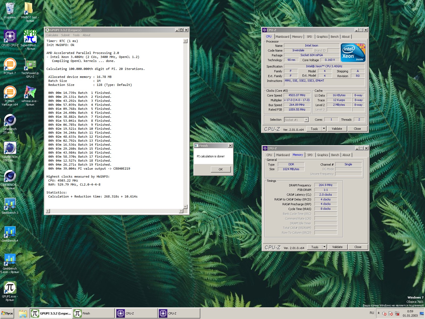Select About tab in upper CPU-Z window

pos(346,37)
